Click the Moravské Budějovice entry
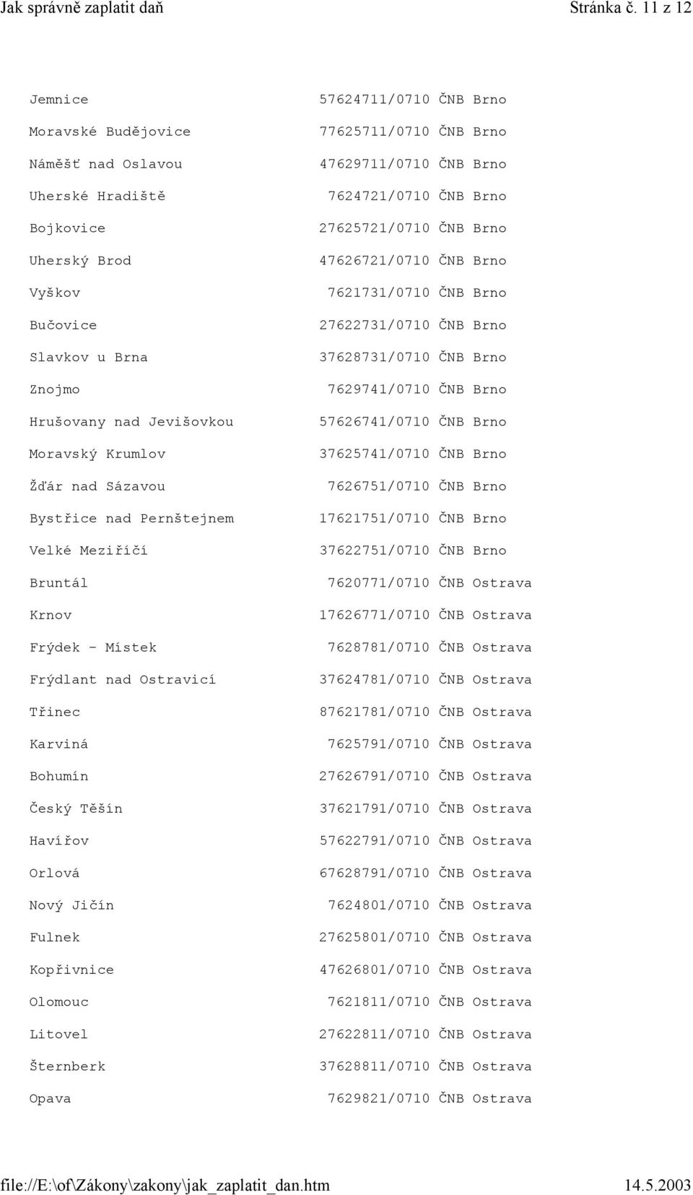The height and width of the screenshot is (1195, 693). pyautogui.click(x=110, y=131)
